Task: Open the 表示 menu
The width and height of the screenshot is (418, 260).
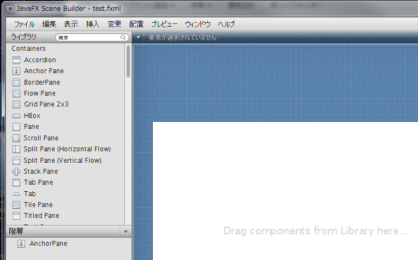Action: (x=71, y=24)
